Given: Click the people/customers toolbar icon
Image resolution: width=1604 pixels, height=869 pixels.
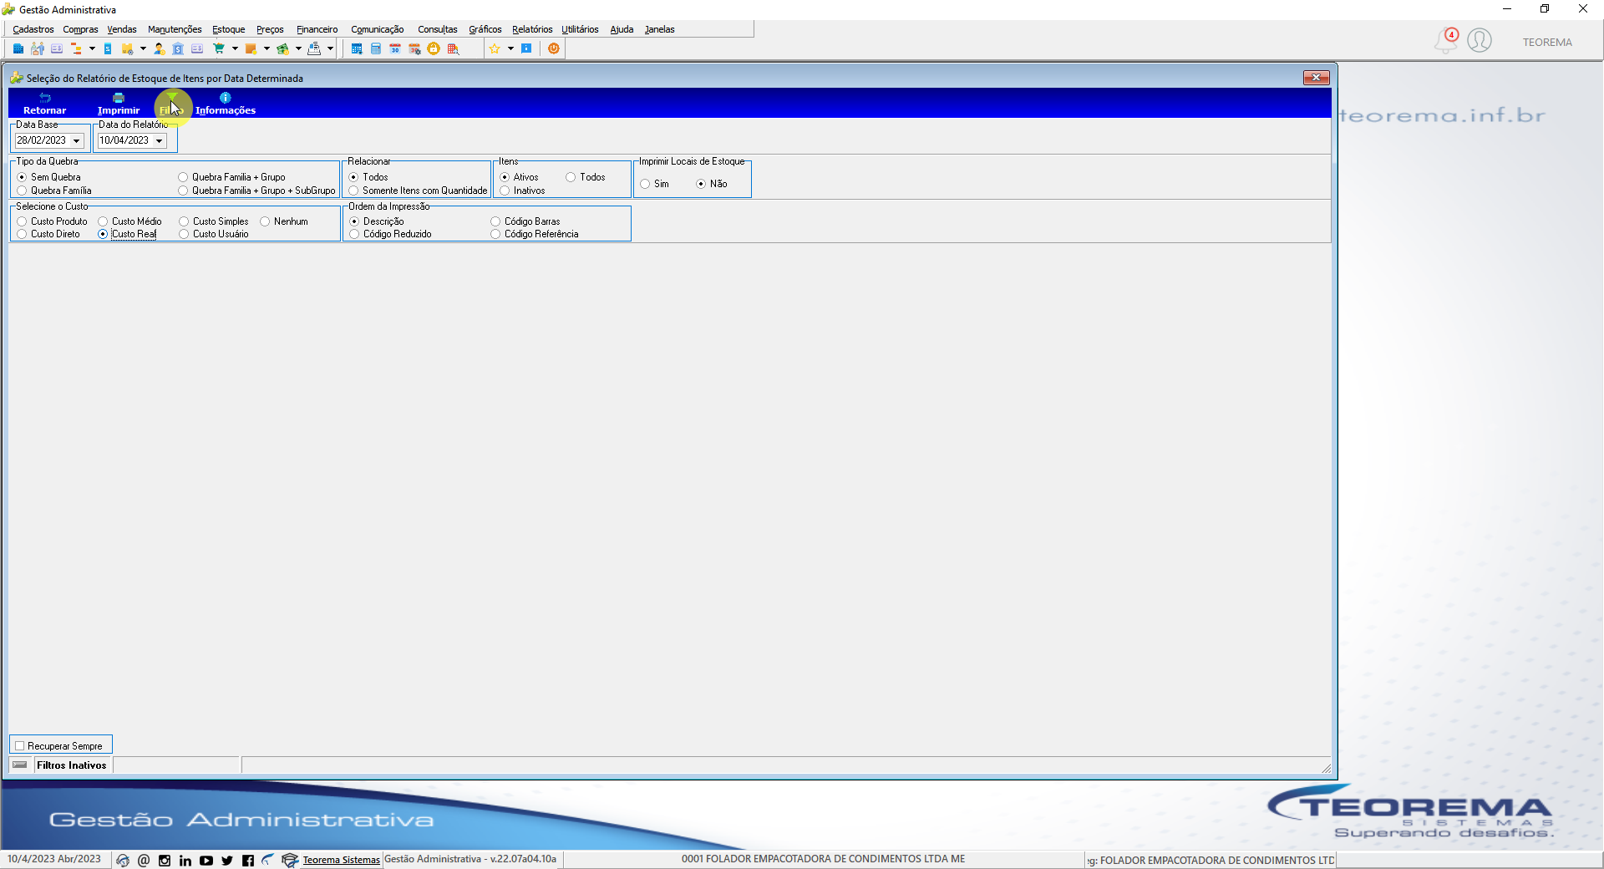Looking at the screenshot, I should tap(38, 48).
